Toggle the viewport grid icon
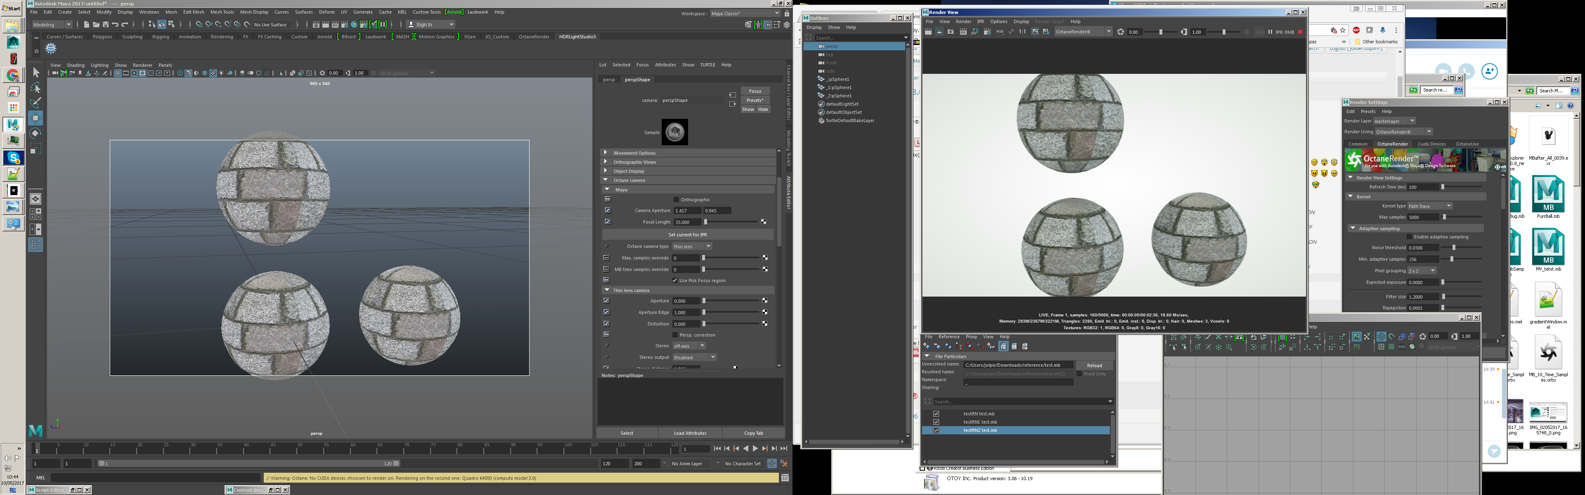This screenshot has width=1585, height=495. (118, 73)
